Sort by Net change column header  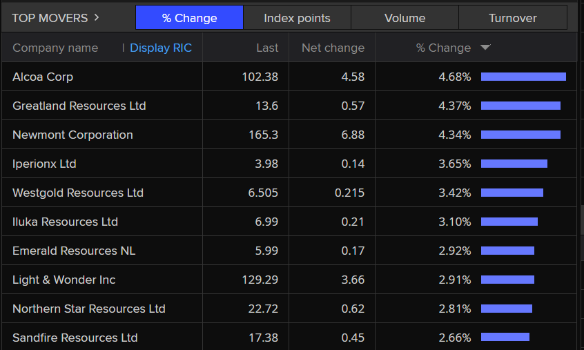(x=333, y=48)
